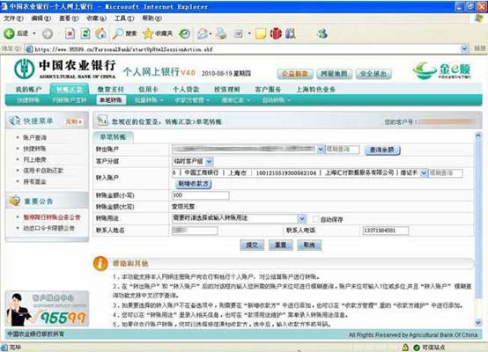Screen dimensions: 488x352
Task: Click the Research book toolbar icon
Action: point(291,33)
